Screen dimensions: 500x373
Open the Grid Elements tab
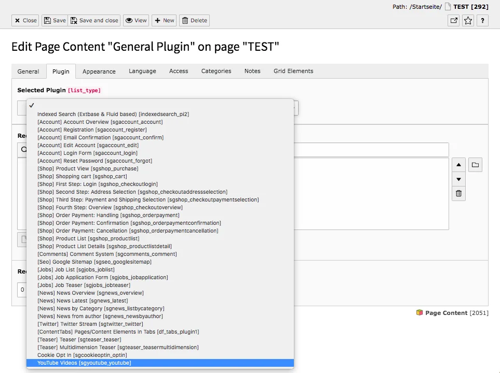point(293,71)
